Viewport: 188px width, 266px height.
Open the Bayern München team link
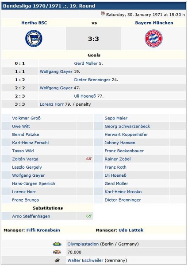(154, 23)
